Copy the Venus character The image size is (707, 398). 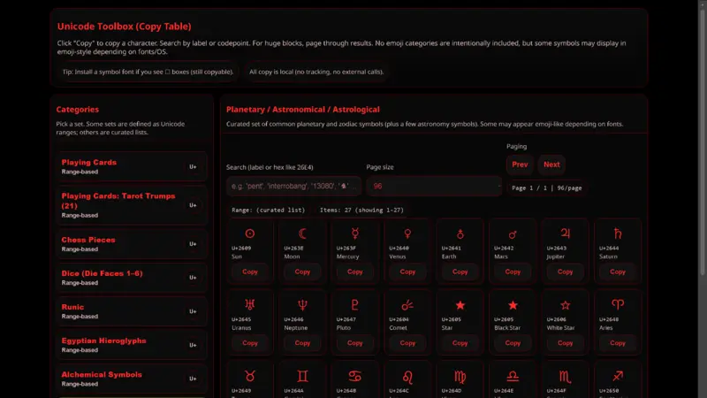pos(407,272)
